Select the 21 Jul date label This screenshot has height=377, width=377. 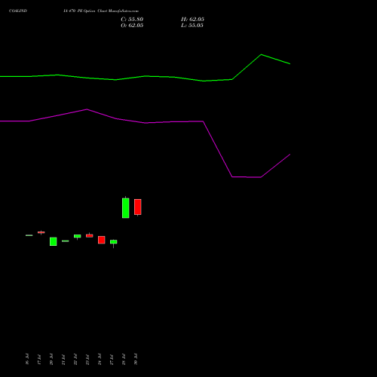(x=63, y=360)
